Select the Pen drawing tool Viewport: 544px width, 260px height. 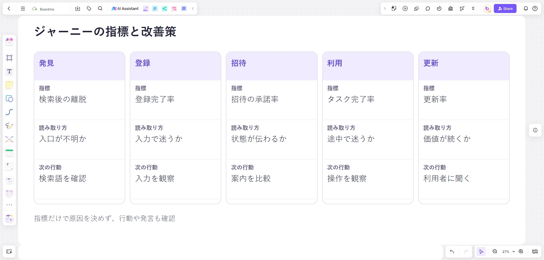(9, 126)
